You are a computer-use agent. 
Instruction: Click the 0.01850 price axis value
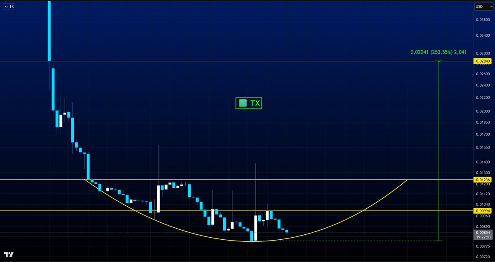[483, 123]
